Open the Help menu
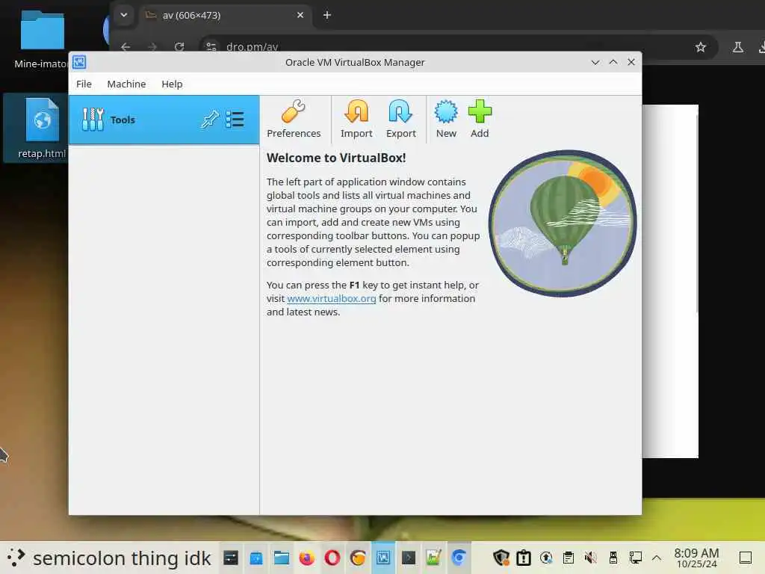The image size is (765, 574). (x=172, y=84)
